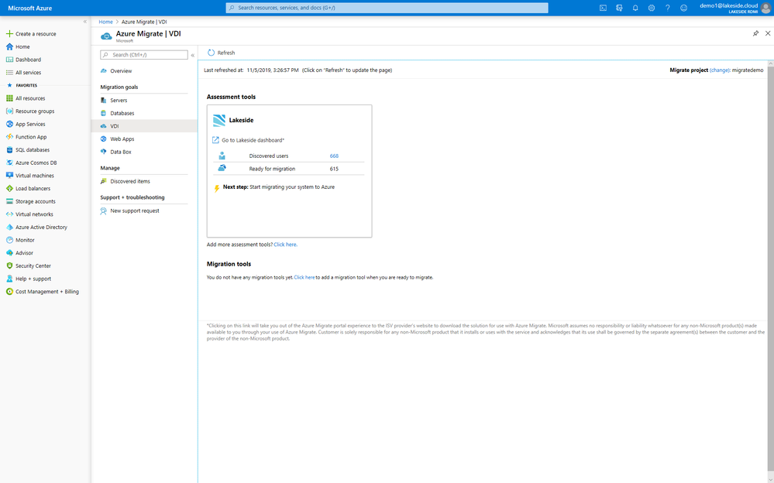Open SQL databases in favorites
Screen dimensions: 774x483
33,149
